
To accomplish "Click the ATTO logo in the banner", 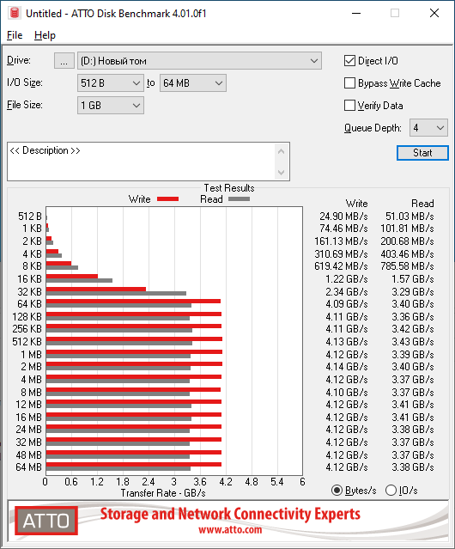I will [x=46, y=521].
